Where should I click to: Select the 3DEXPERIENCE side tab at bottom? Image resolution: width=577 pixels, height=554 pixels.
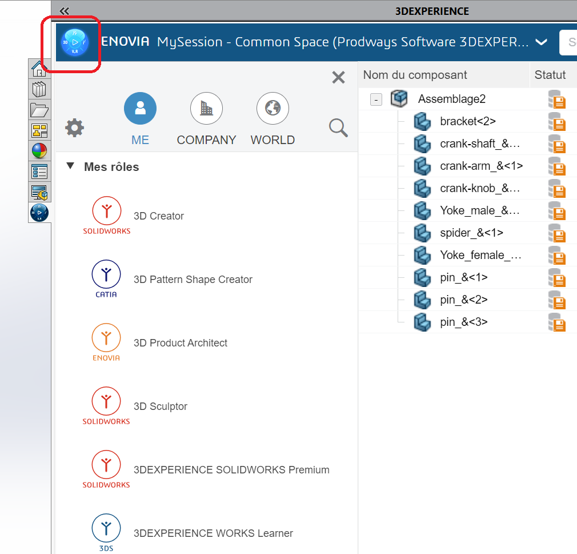39,213
